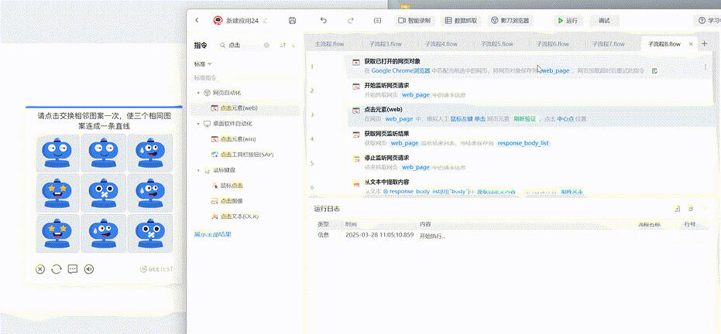Click the three-dot menu on step 1
The width and height of the screenshot is (721, 334).
(705, 67)
